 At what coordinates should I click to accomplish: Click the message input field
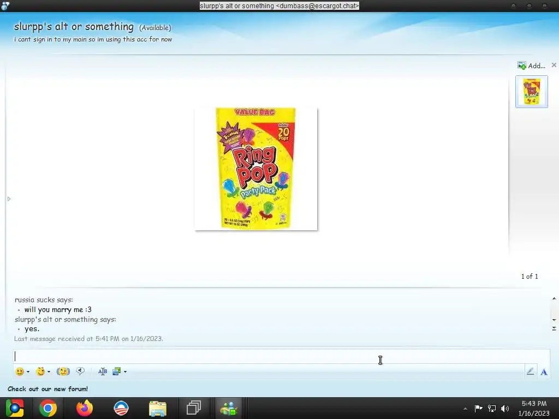click(x=281, y=356)
